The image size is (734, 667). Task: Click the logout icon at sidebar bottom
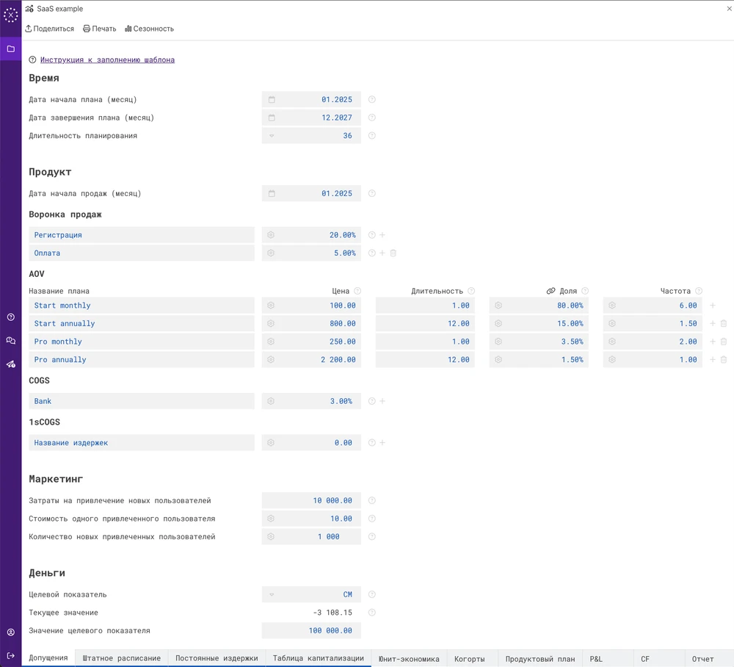(x=11, y=656)
